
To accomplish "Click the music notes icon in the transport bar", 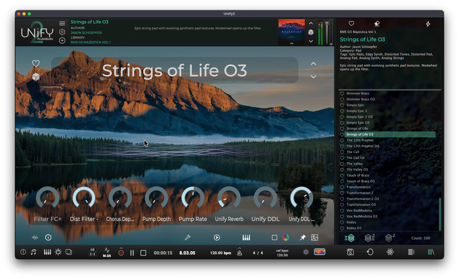I will 34,252.
